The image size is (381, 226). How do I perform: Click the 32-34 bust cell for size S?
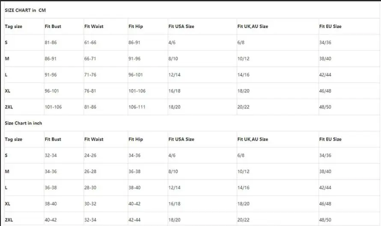51,156
